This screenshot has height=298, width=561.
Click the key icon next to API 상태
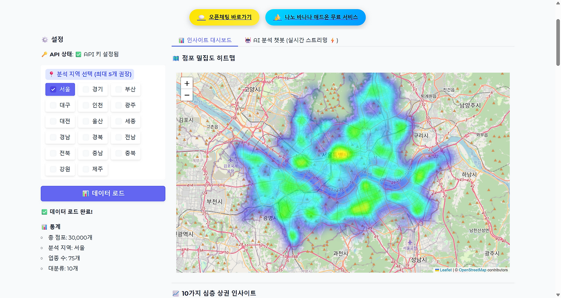(x=44, y=54)
